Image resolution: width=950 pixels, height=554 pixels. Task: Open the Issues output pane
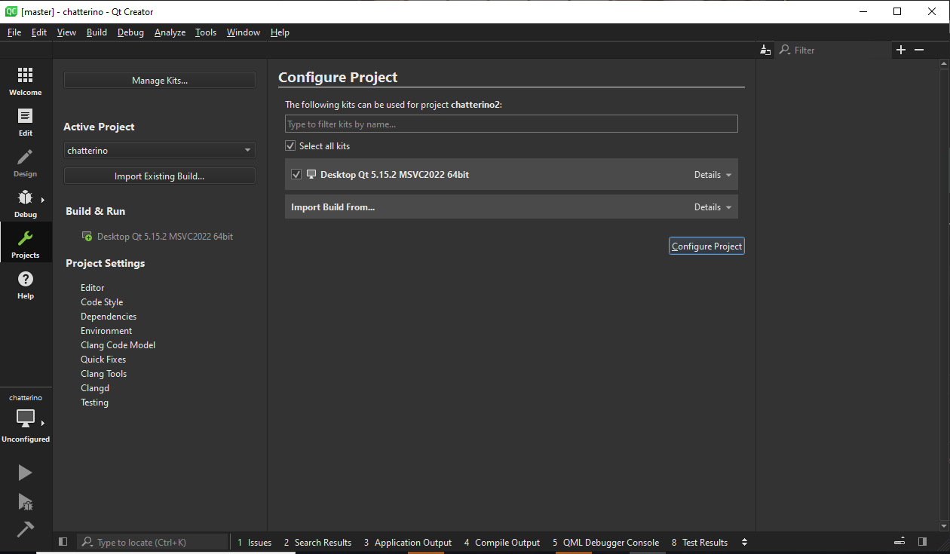[x=254, y=543]
